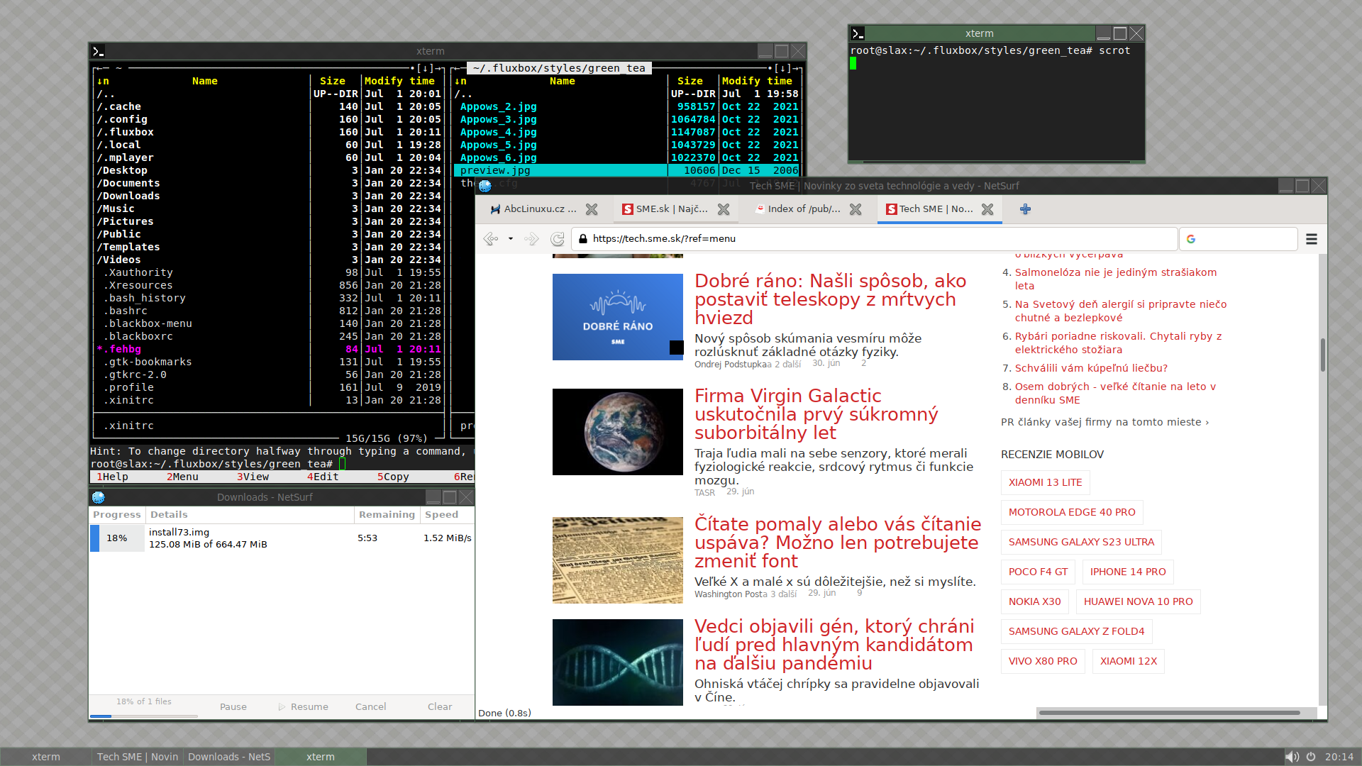Viewport: 1362px width, 766px height.
Task: Click 4Edit in mc function bar
Action: [x=323, y=477]
